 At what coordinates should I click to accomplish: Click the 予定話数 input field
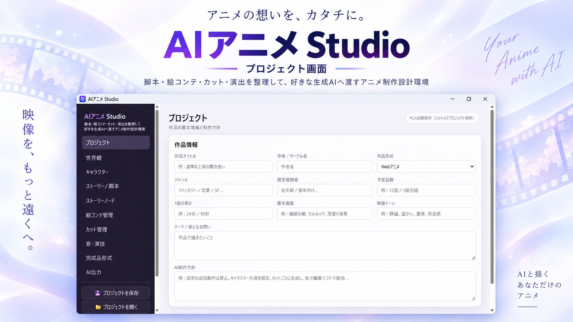426,190
